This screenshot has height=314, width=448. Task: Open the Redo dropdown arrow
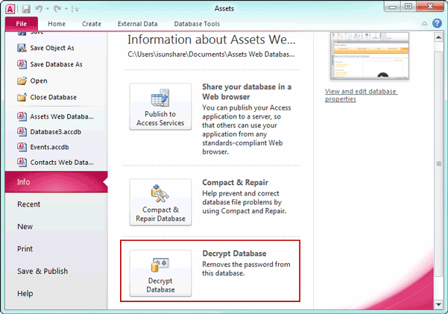tap(66, 9)
